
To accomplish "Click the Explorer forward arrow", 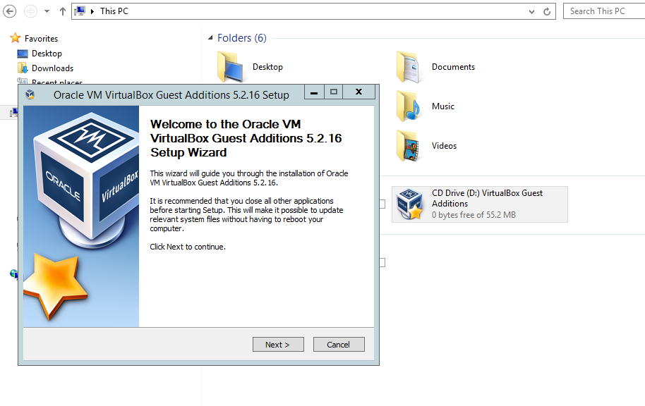I will [30, 11].
